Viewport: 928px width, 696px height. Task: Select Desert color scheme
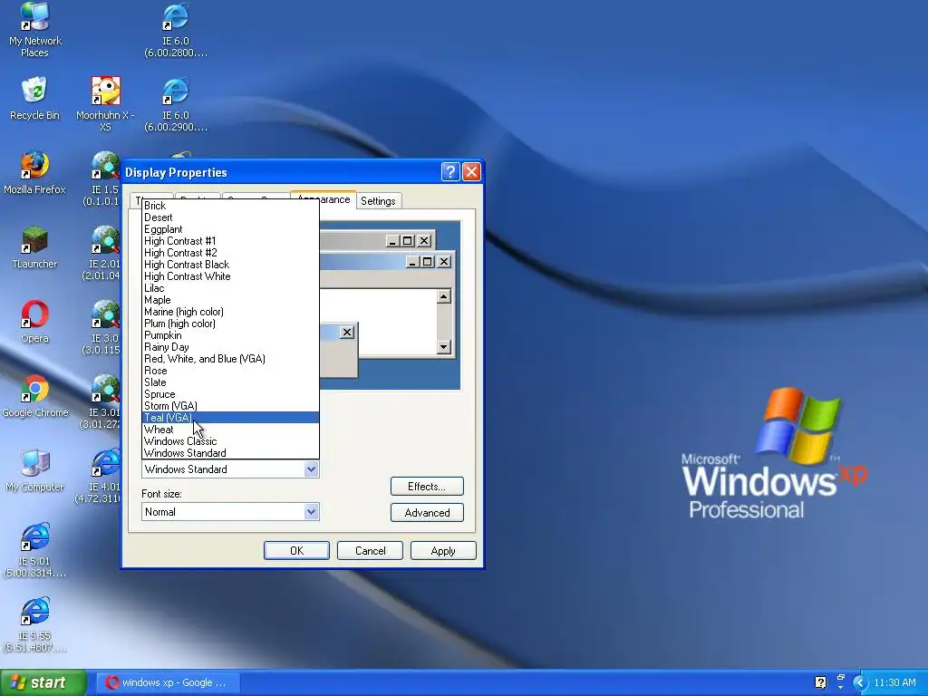(231, 217)
